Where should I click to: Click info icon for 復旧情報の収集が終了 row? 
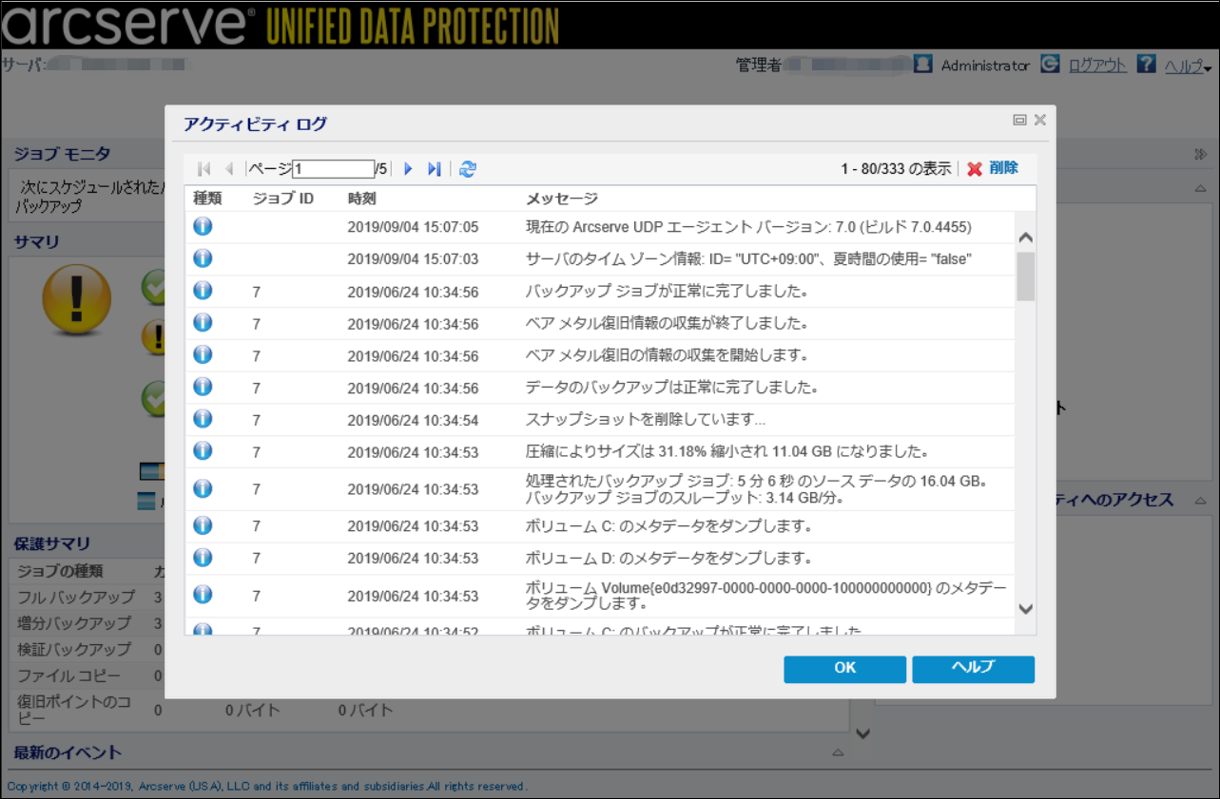point(203,323)
